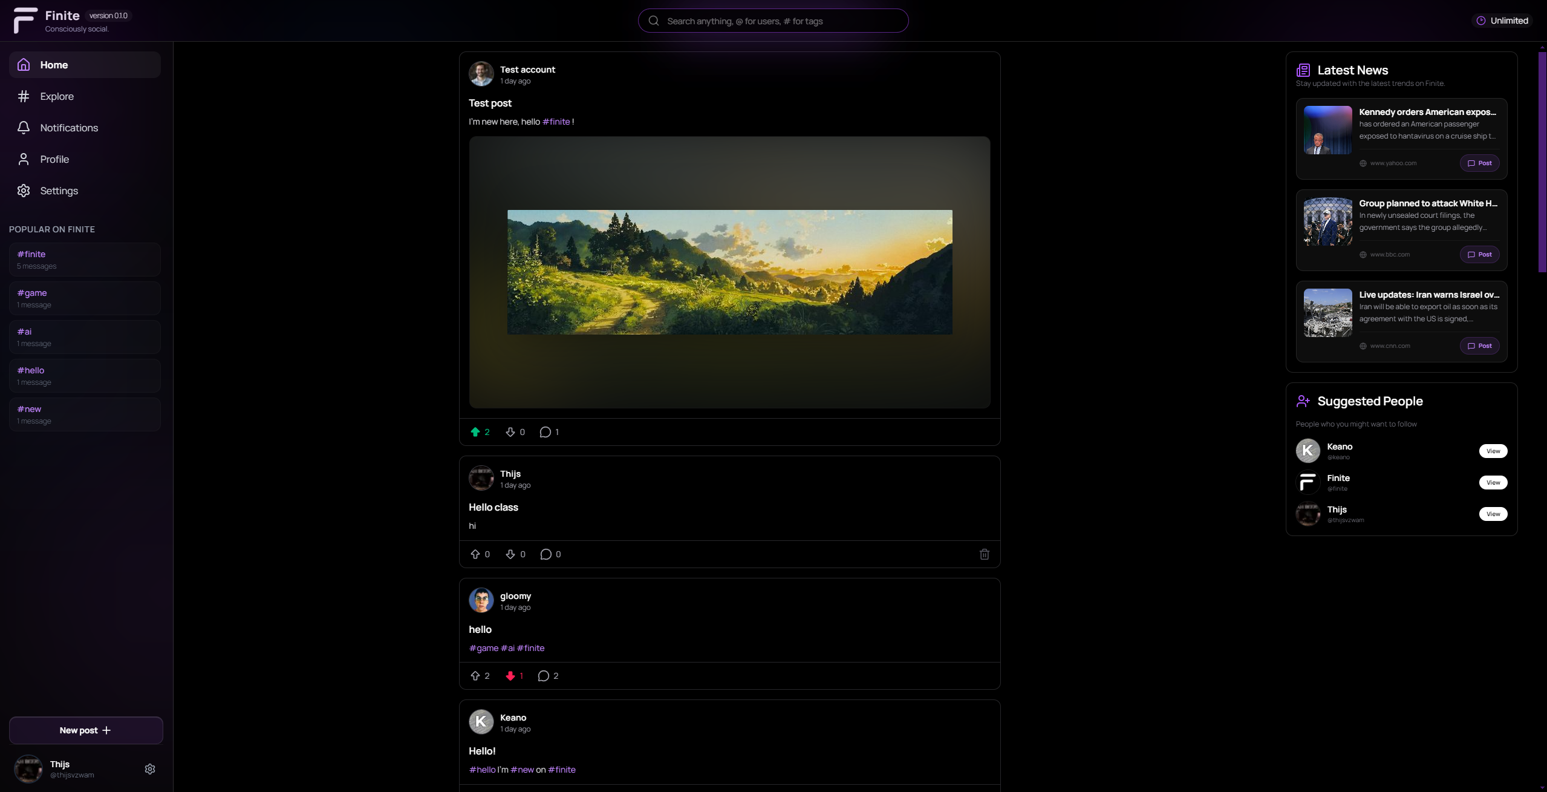Image resolution: width=1547 pixels, height=792 pixels.
Task: Open comments on the Test post
Action: tap(549, 432)
